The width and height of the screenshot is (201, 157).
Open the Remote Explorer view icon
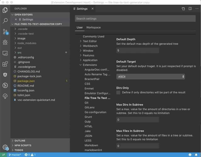(5, 53)
